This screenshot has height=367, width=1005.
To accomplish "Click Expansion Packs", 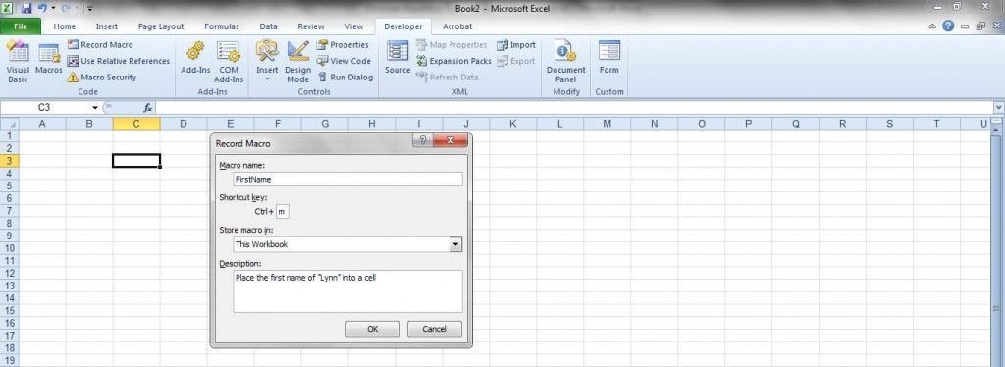I will click(x=453, y=61).
